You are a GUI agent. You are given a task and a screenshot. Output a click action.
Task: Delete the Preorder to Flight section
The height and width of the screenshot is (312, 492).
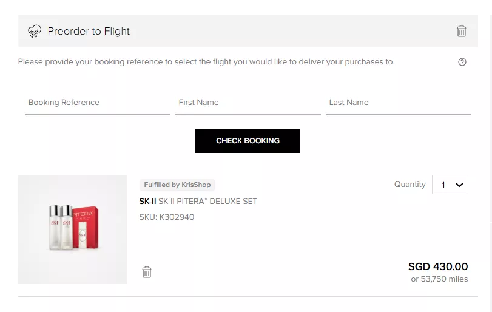point(461,31)
